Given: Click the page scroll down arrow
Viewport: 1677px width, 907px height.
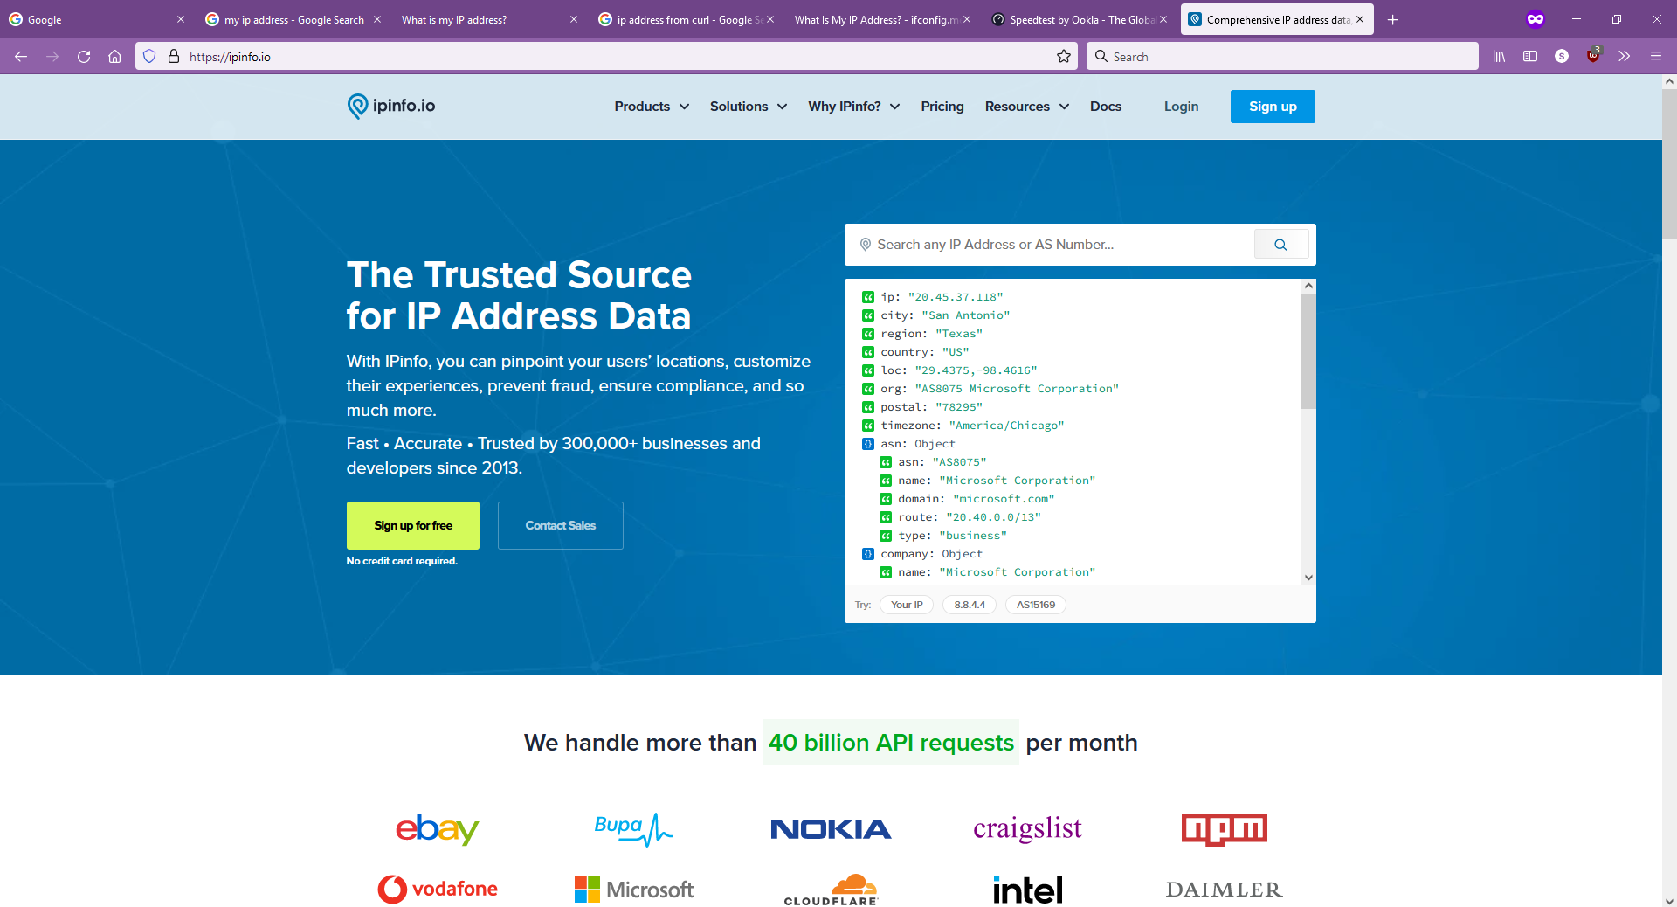Looking at the screenshot, I should pos(1669,900).
